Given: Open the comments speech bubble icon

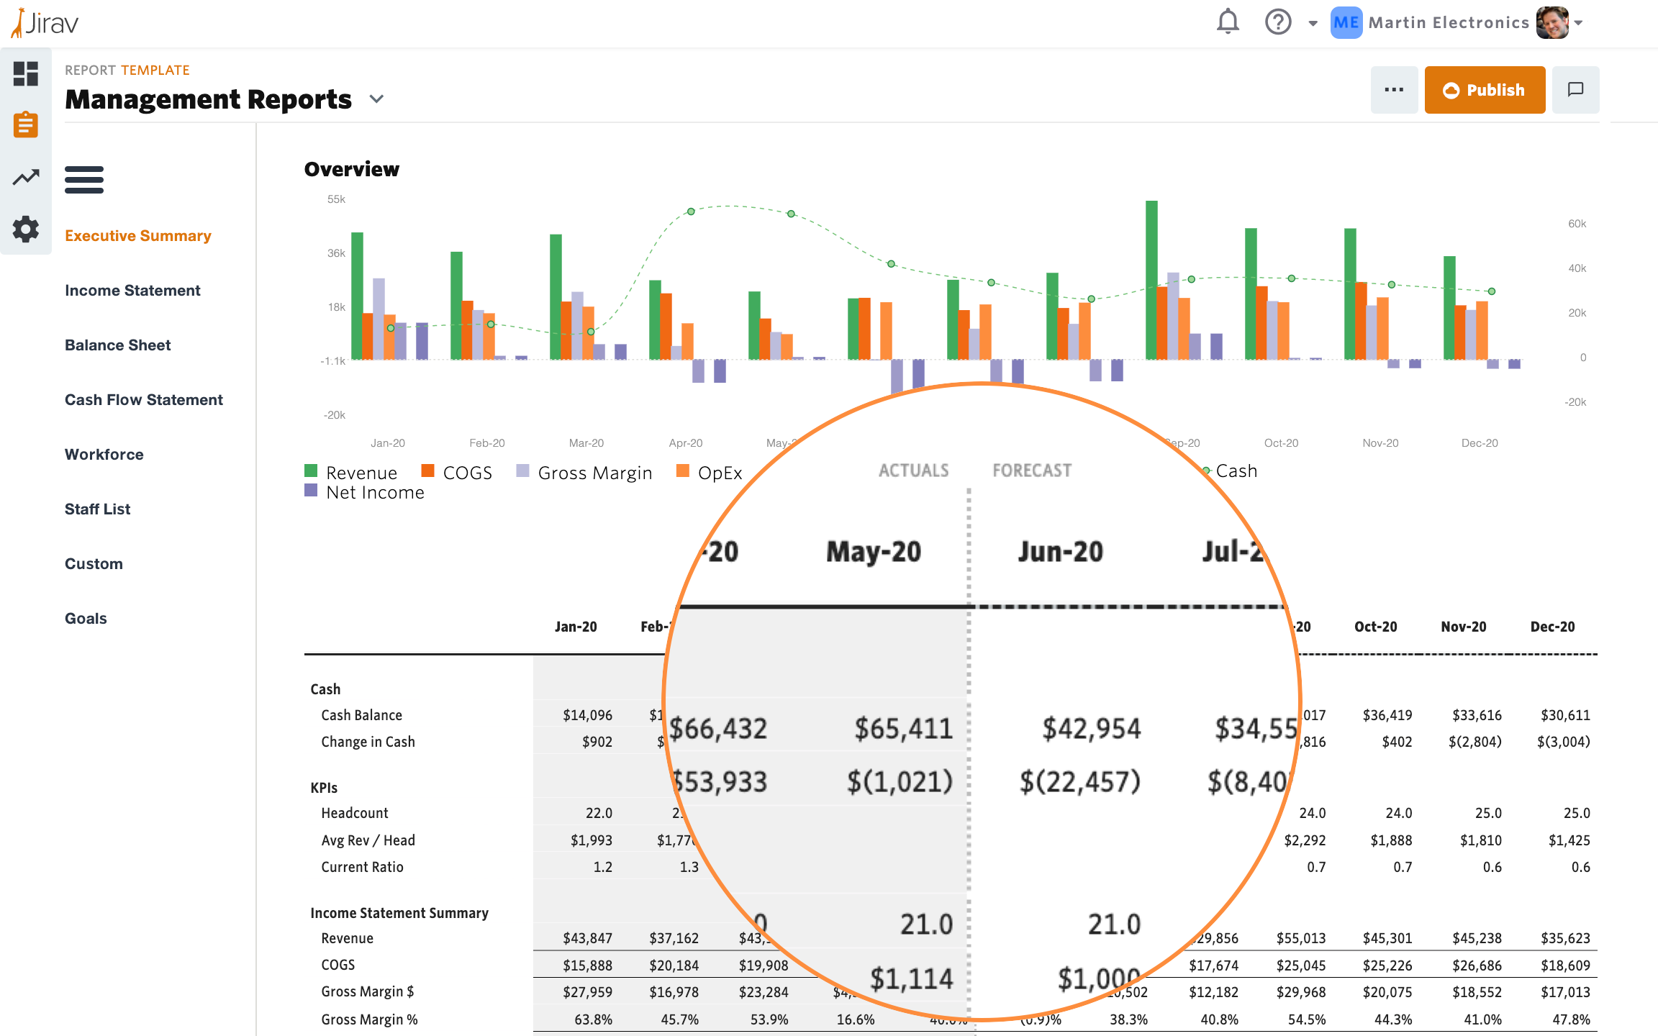Looking at the screenshot, I should tap(1575, 90).
